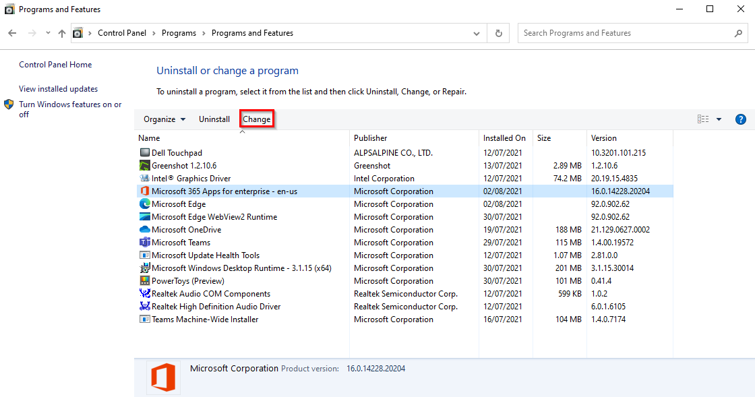The image size is (755, 397).
Task: Open Control Panel Home link
Action: pos(55,65)
